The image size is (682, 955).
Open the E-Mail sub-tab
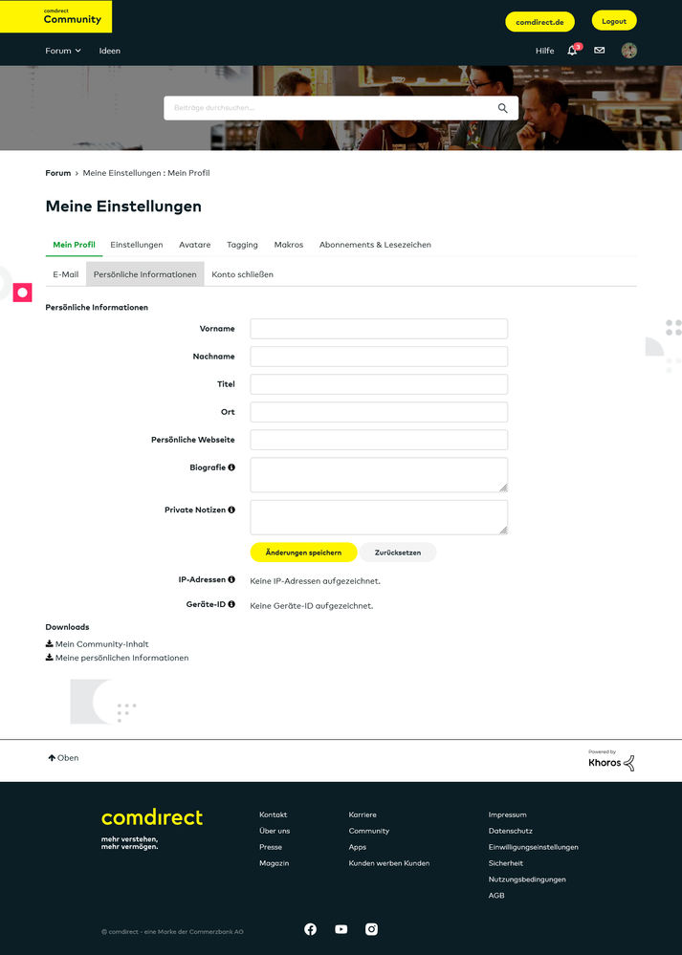point(66,274)
